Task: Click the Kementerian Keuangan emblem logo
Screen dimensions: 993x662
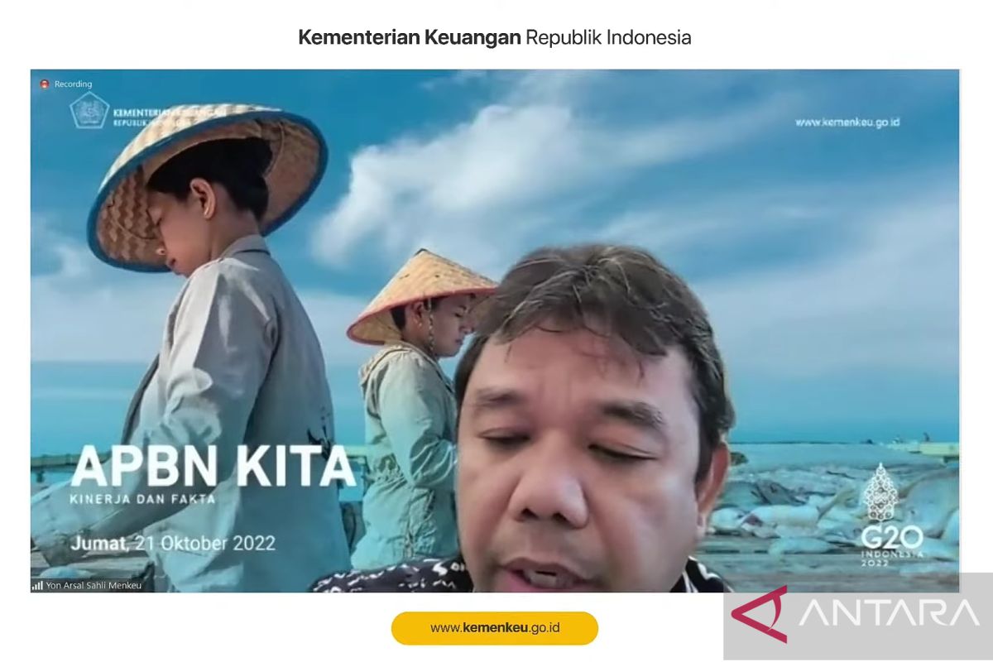Action: point(89,110)
